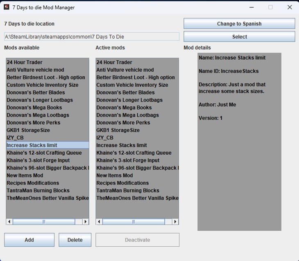The width and height of the screenshot is (299, 261).
Task: Select Donovan's Longer Lootbags in Mods available
Action: tap(48, 100)
